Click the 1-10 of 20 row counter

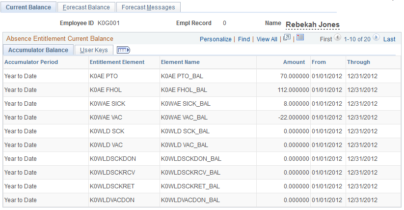(x=357, y=39)
